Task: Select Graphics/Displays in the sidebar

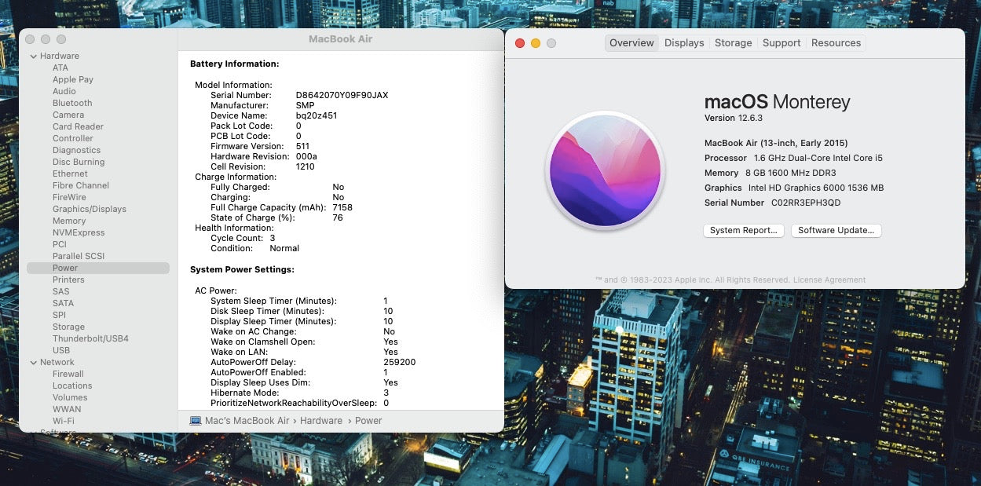Action: click(89, 209)
